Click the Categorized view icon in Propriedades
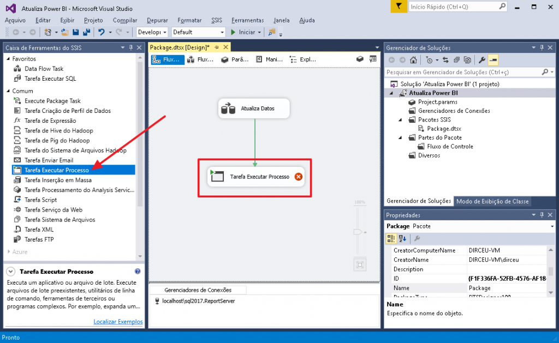The width and height of the screenshot is (559, 343). [x=391, y=238]
